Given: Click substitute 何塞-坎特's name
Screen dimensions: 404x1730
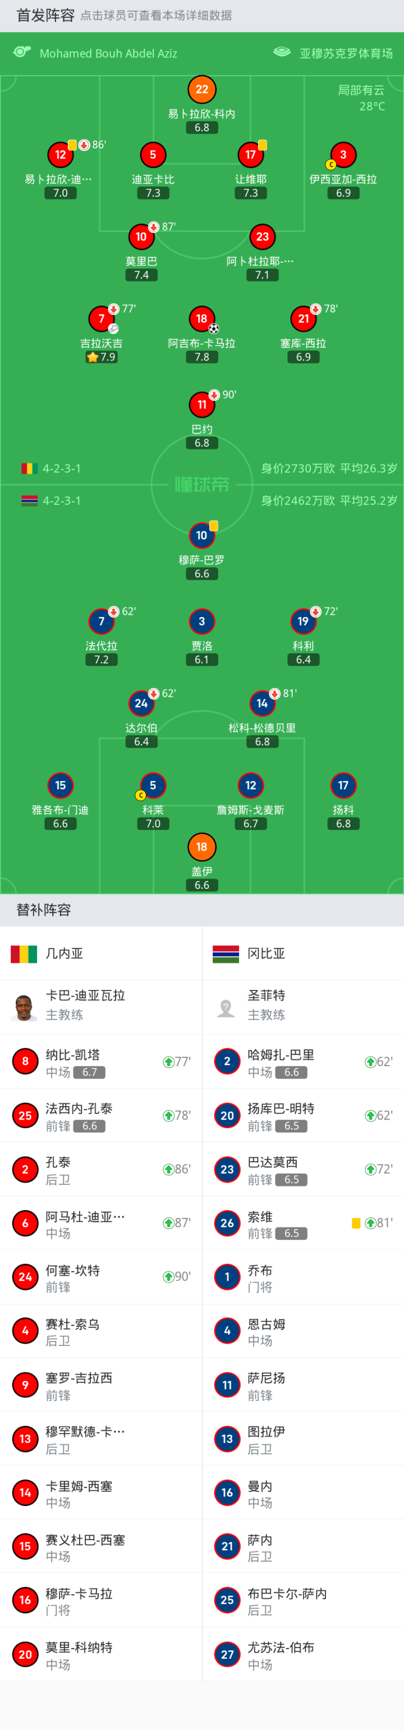Looking at the screenshot, I should tap(72, 1270).
